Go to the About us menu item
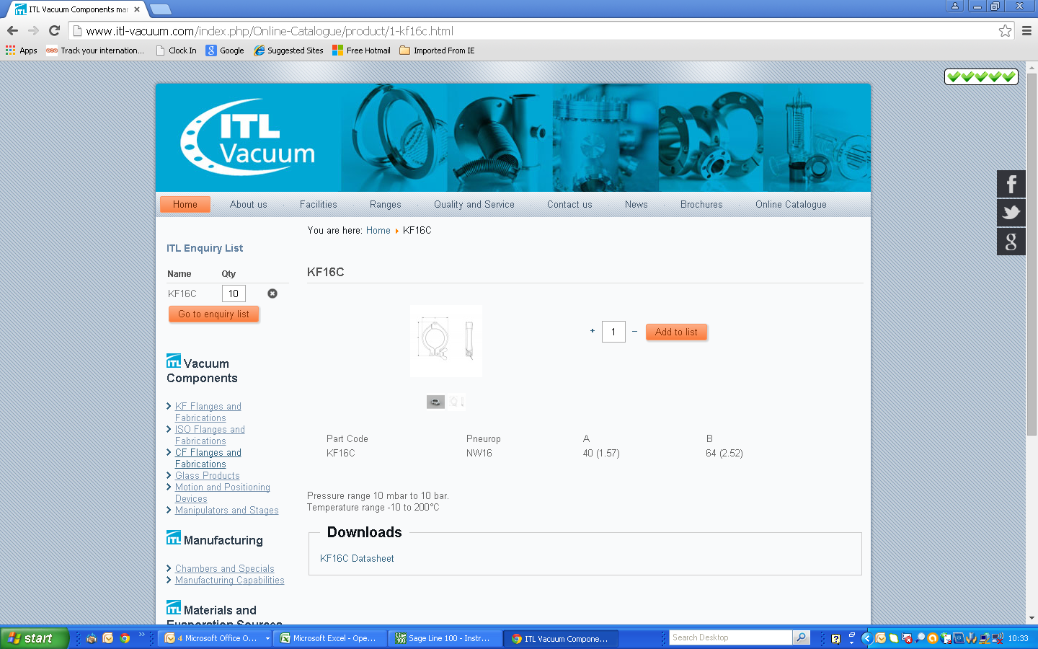1038x649 pixels. pyautogui.click(x=249, y=204)
